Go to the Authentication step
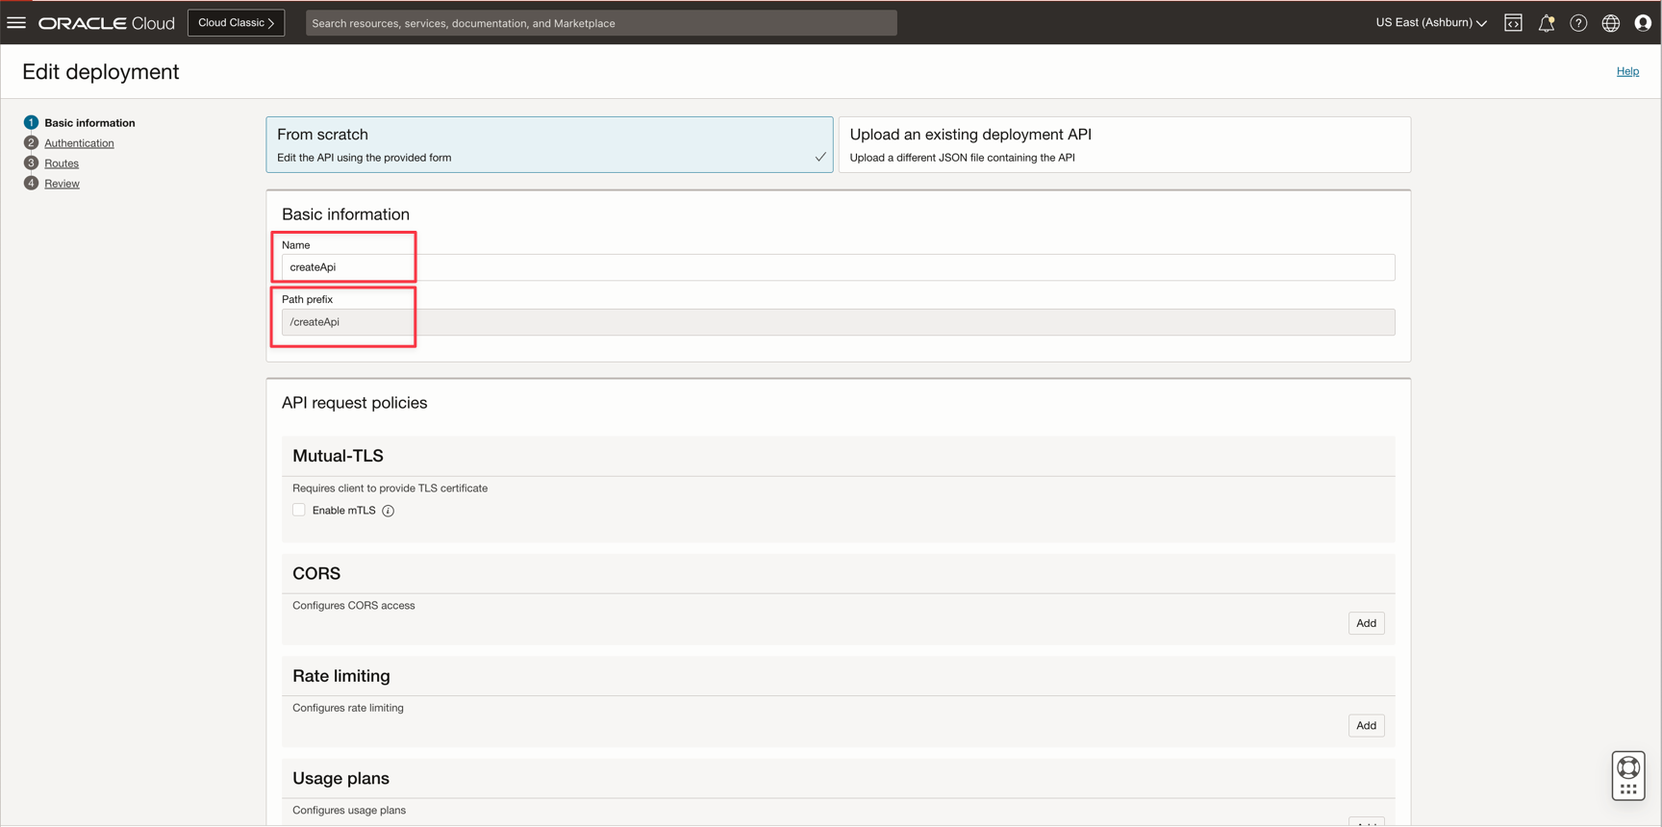The height and width of the screenshot is (827, 1662). [79, 143]
